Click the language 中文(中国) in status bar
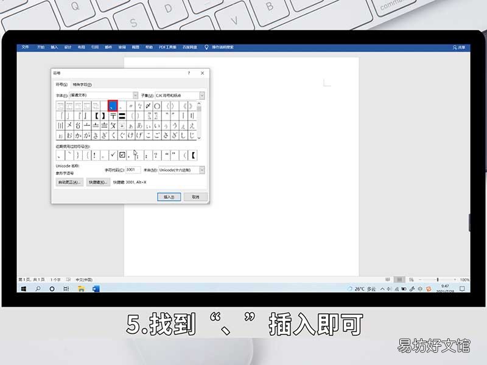487x365 pixels. tap(84, 280)
